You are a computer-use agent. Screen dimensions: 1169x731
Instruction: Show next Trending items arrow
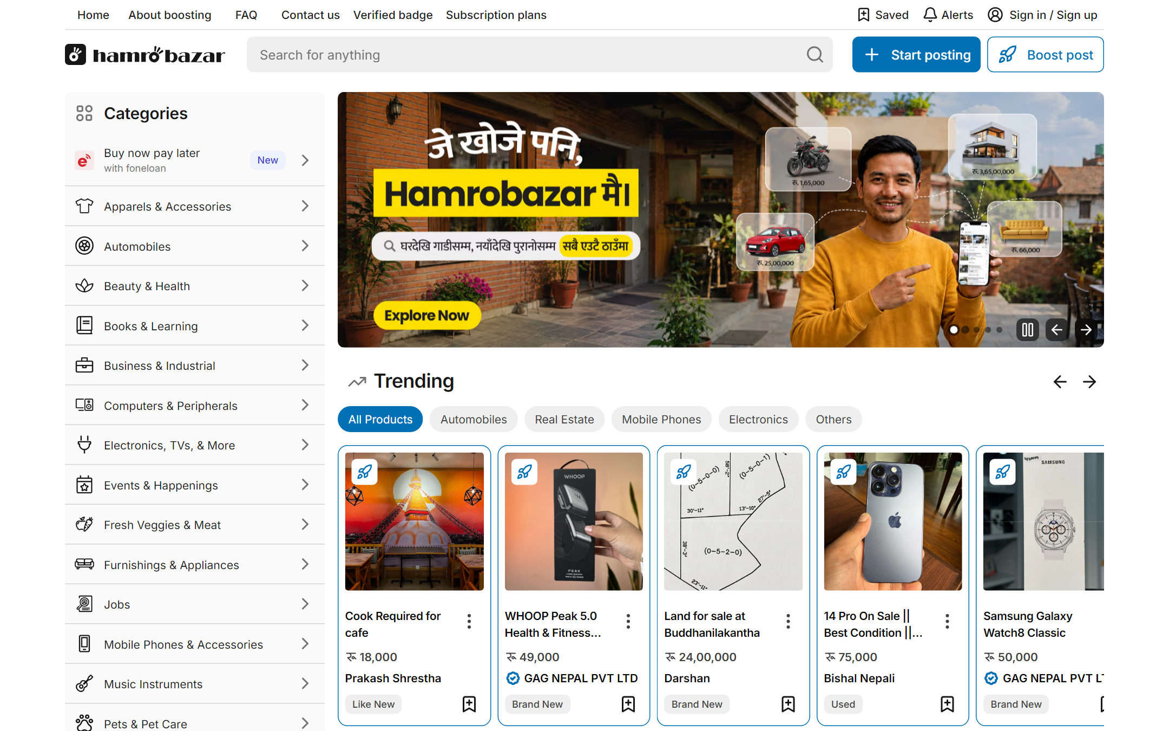tap(1089, 382)
